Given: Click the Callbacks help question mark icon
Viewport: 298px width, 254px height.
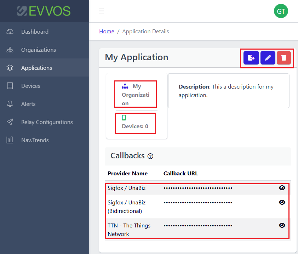Looking at the screenshot, I should click(150, 156).
